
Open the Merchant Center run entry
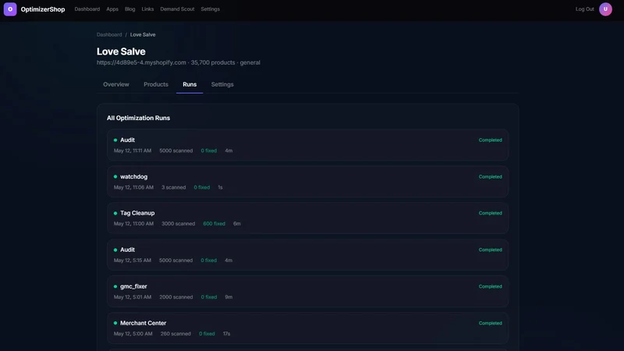[307, 328]
